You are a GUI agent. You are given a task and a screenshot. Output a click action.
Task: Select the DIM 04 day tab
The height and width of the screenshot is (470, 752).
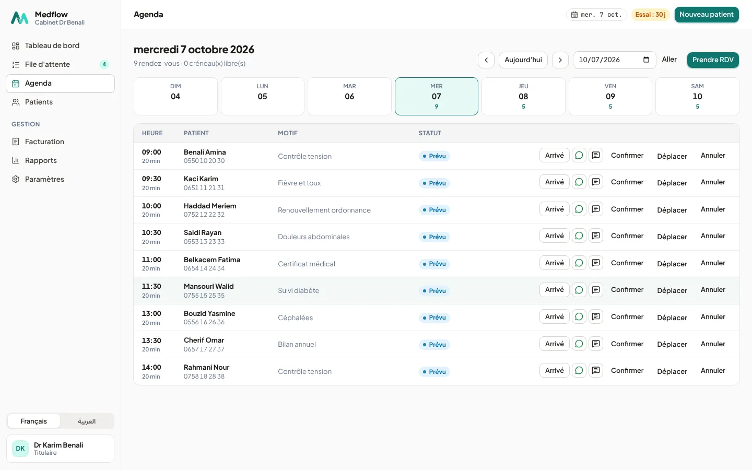click(x=175, y=97)
